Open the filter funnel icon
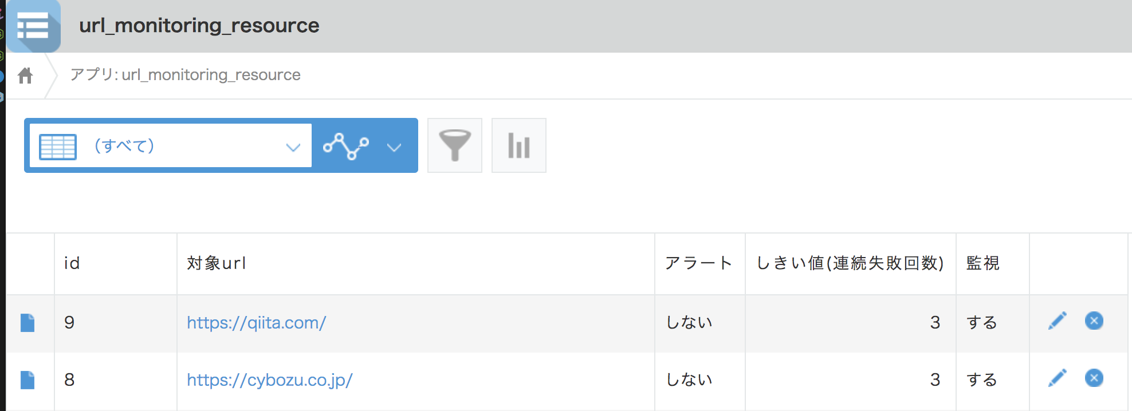 (x=455, y=145)
